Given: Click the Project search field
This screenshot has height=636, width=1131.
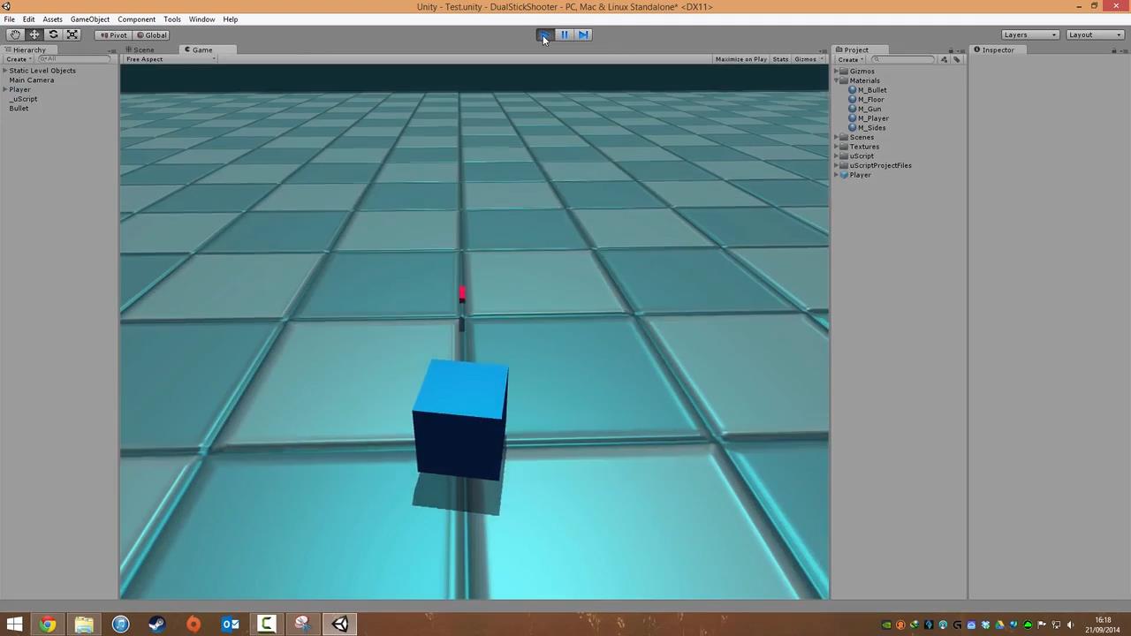Looking at the screenshot, I should (901, 59).
